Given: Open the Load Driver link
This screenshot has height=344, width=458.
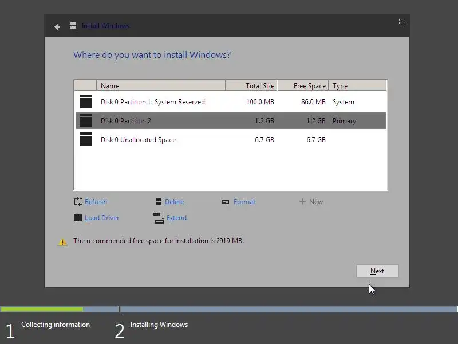Looking at the screenshot, I should tap(102, 218).
